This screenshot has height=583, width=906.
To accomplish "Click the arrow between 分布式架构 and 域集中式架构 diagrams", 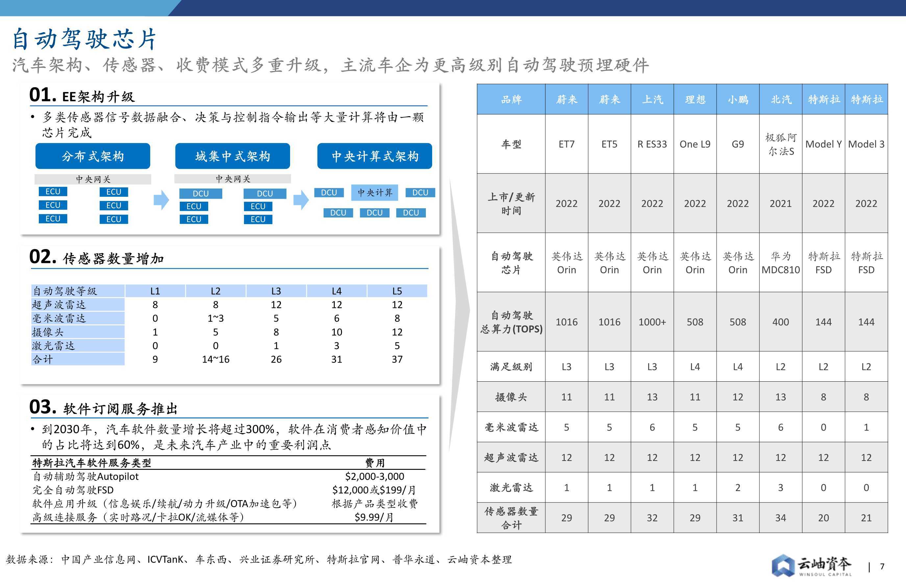I will tap(161, 200).
